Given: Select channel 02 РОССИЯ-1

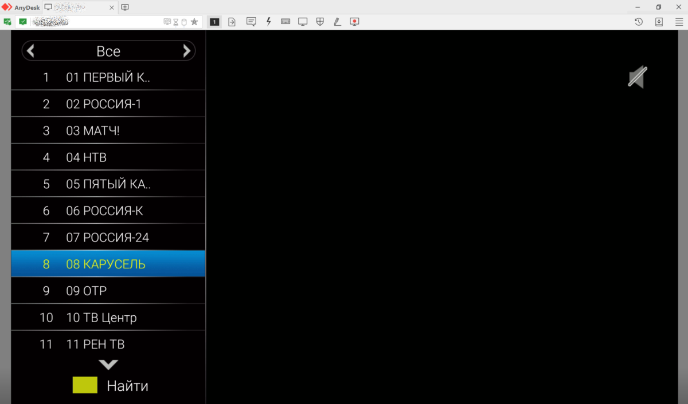Looking at the screenshot, I should pyautogui.click(x=108, y=104).
